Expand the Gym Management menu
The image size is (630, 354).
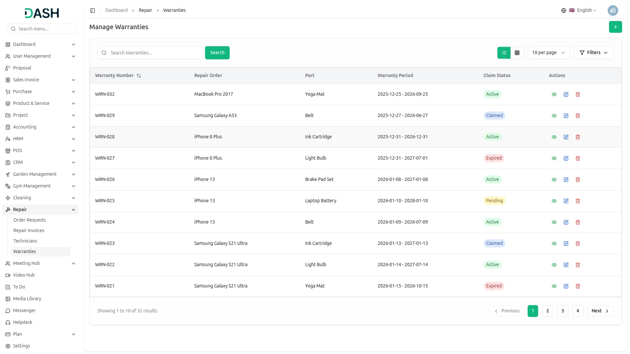tap(41, 186)
